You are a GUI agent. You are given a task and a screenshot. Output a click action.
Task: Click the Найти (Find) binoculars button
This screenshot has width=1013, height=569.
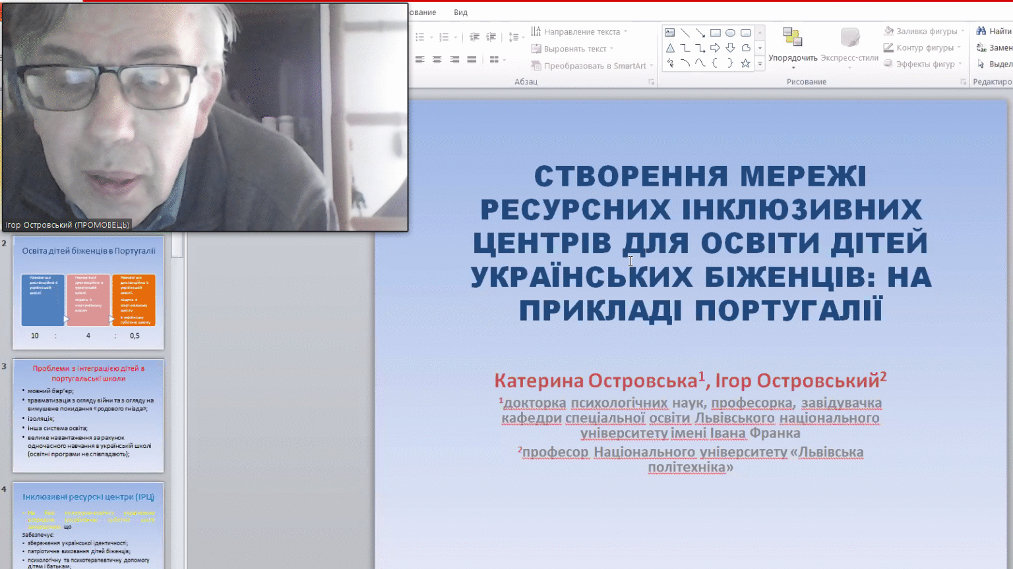click(x=993, y=31)
